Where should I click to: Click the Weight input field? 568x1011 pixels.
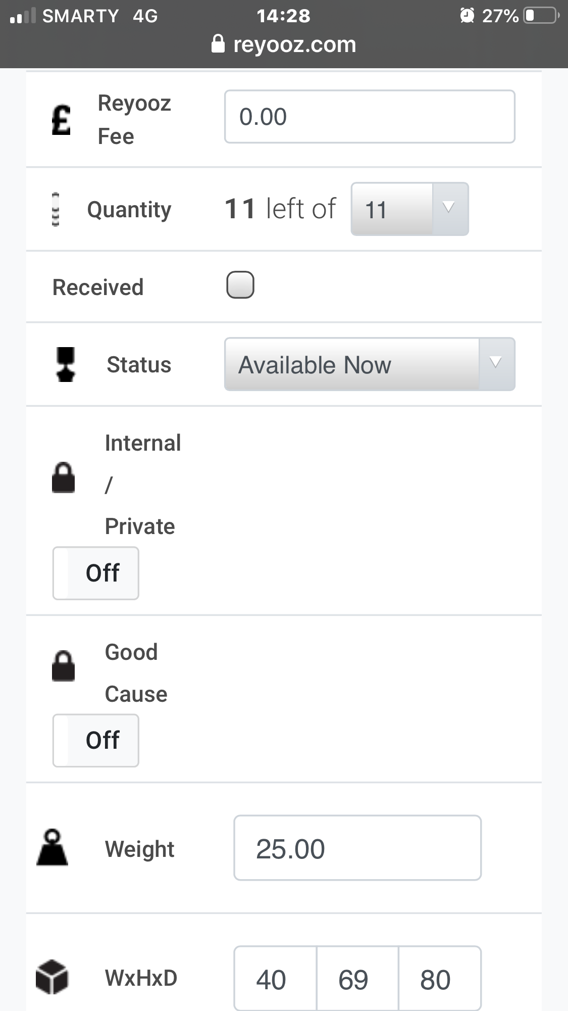coord(357,848)
